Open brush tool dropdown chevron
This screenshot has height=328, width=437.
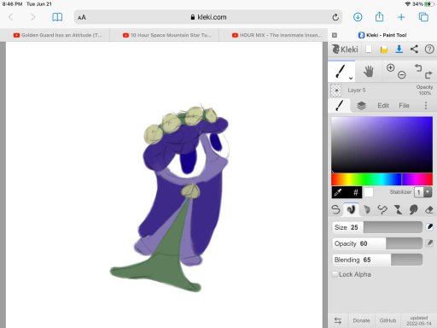tap(351, 78)
